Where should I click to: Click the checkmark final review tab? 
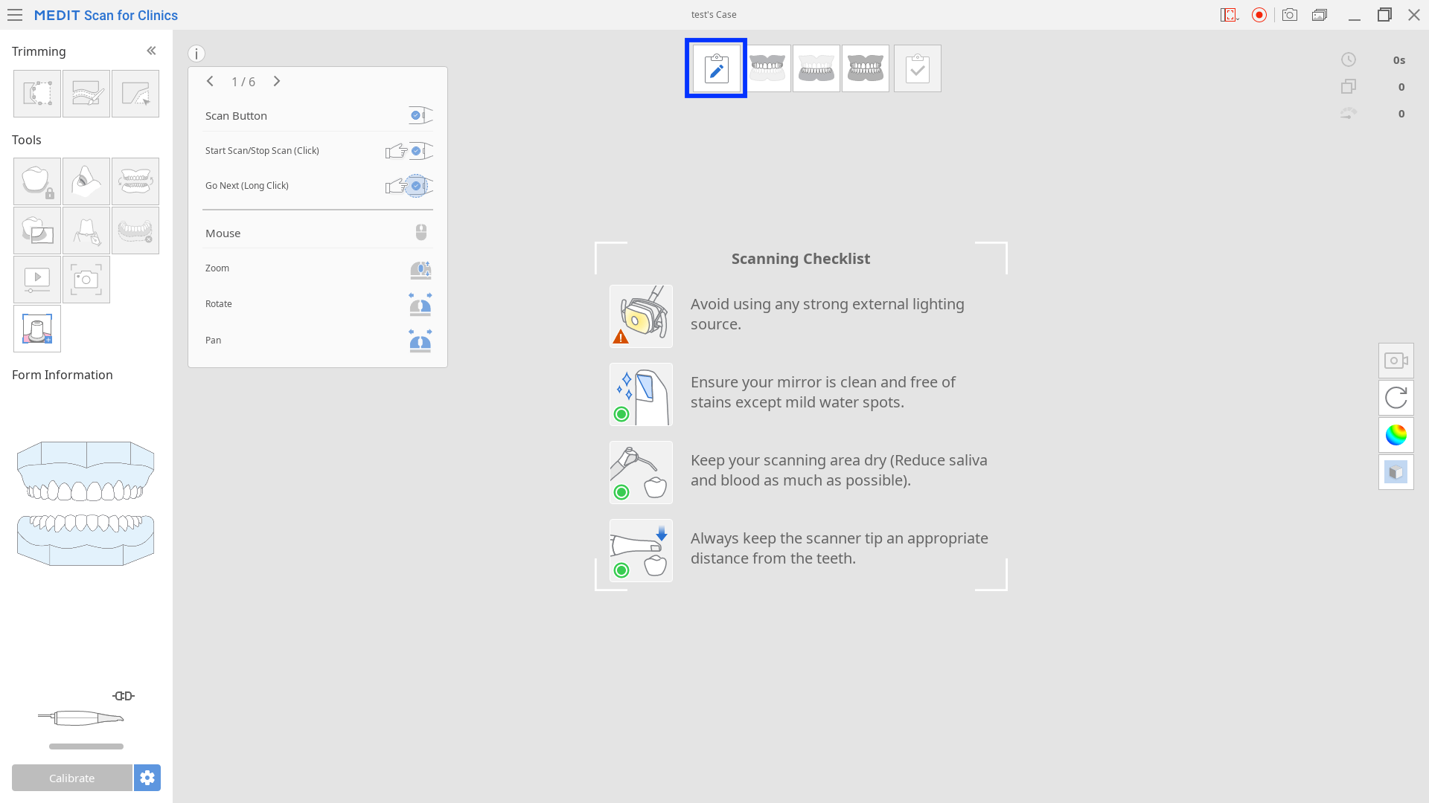pos(917,68)
